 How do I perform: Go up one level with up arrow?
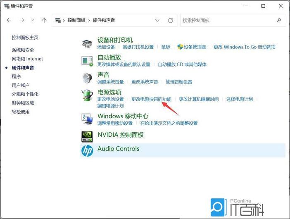44,20
